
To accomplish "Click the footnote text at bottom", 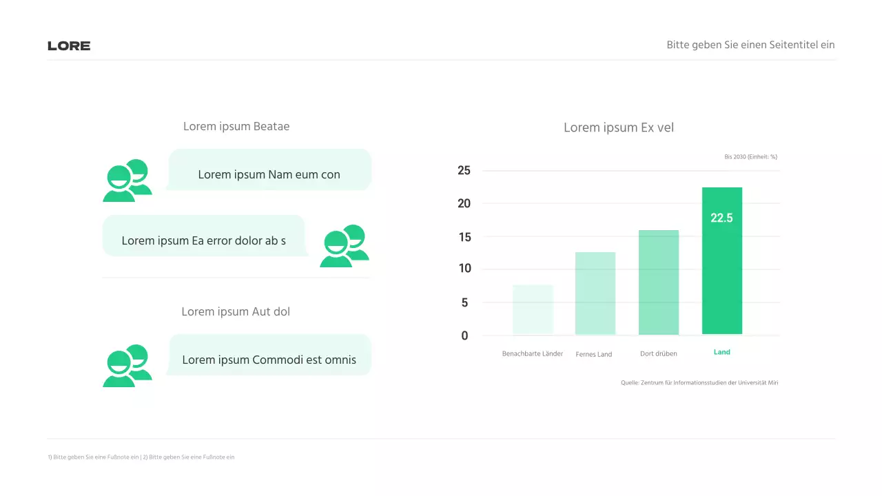I will [141, 457].
